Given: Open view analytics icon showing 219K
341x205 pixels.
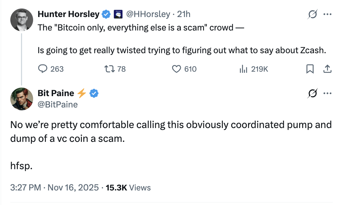Looking at the screenshot, I should 244,69.
